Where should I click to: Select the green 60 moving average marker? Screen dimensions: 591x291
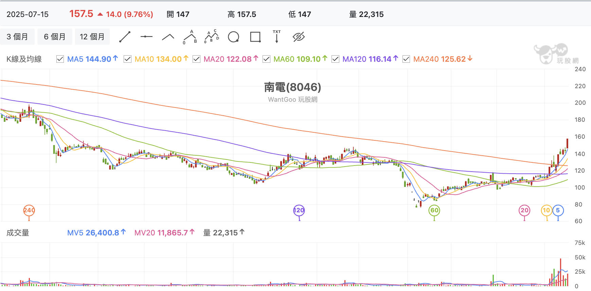[434, 211]
